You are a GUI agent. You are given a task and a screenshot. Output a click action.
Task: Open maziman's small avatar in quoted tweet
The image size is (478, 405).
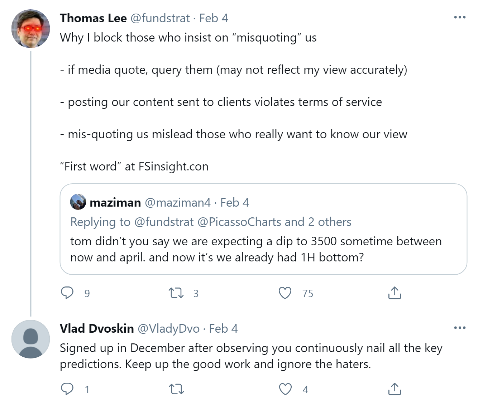[x=78, y=202]
